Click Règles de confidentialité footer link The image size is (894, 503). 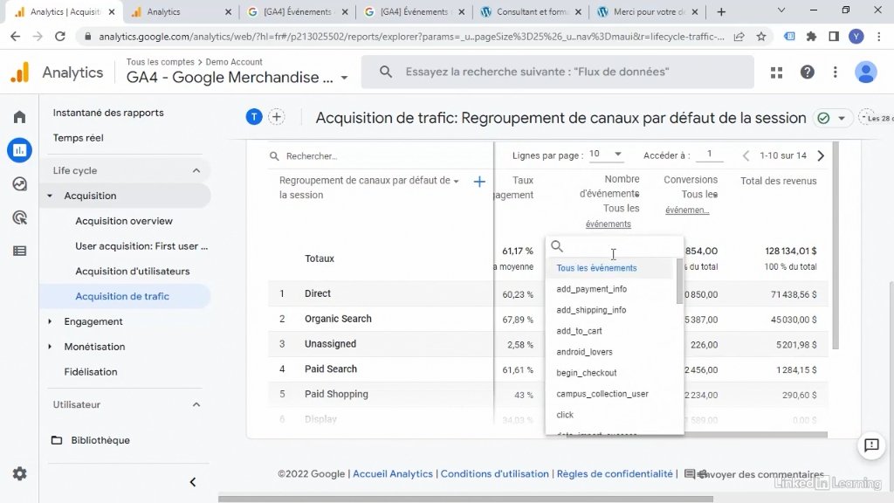(x=615, y=474)
